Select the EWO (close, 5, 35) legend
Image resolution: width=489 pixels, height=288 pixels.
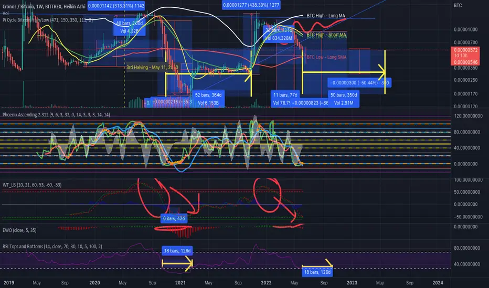(19, 230)
